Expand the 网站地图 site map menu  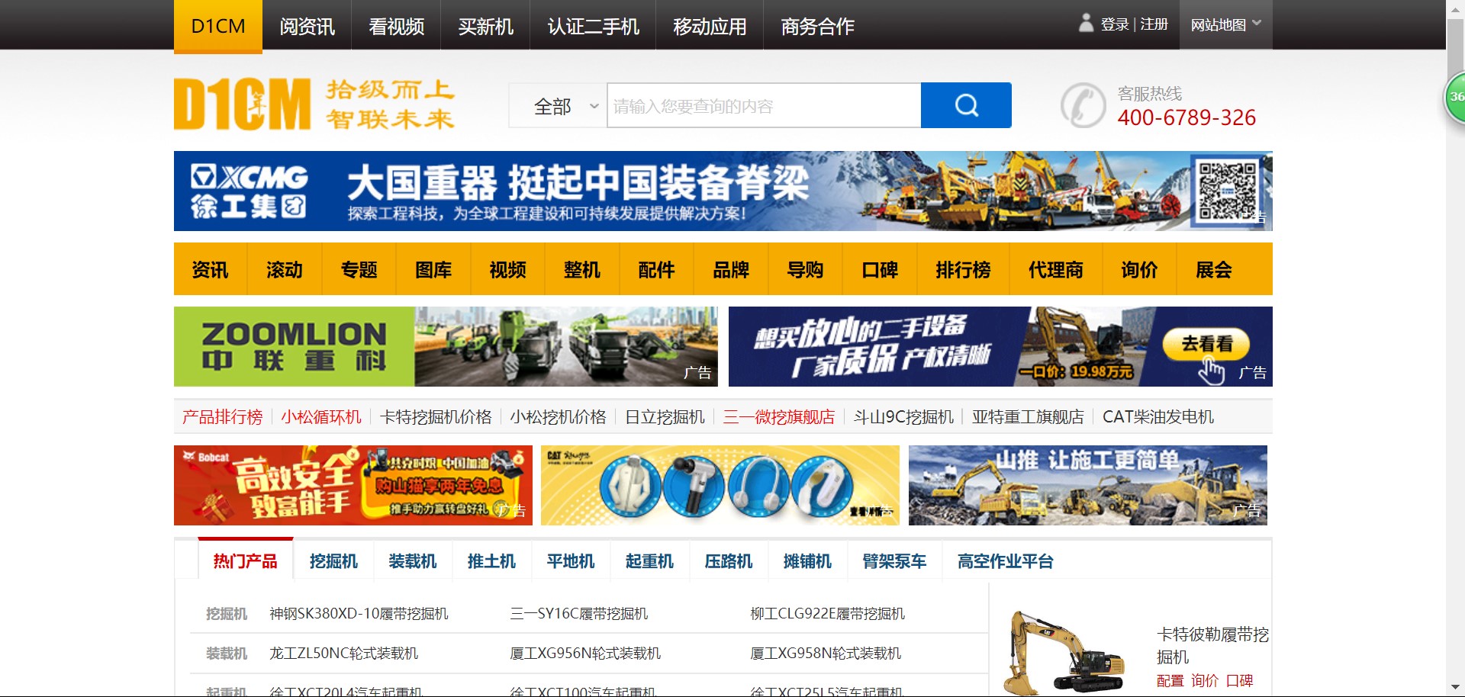tap(1225, 24)
